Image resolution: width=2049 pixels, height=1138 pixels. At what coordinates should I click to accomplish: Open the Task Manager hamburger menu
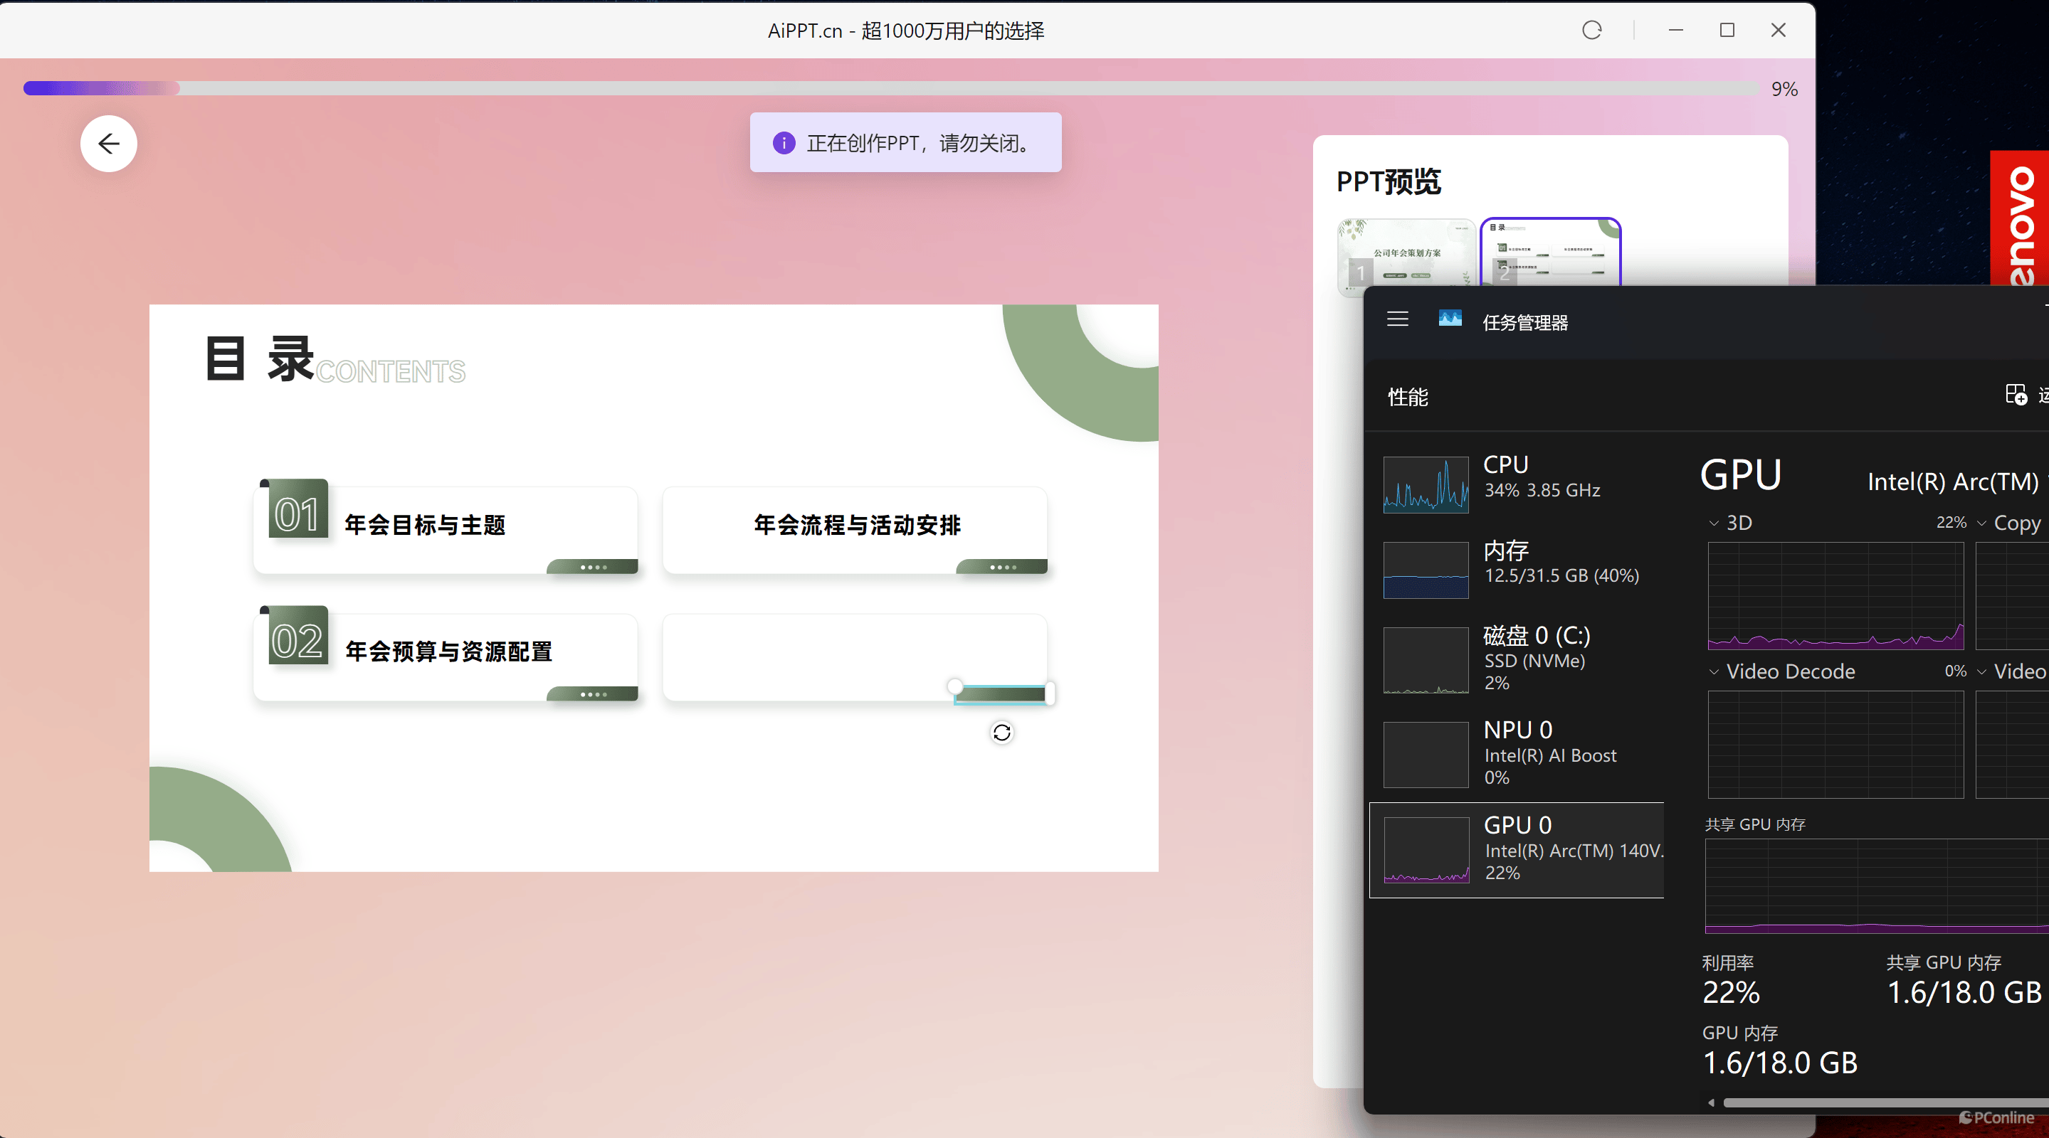click(1398, 319)
